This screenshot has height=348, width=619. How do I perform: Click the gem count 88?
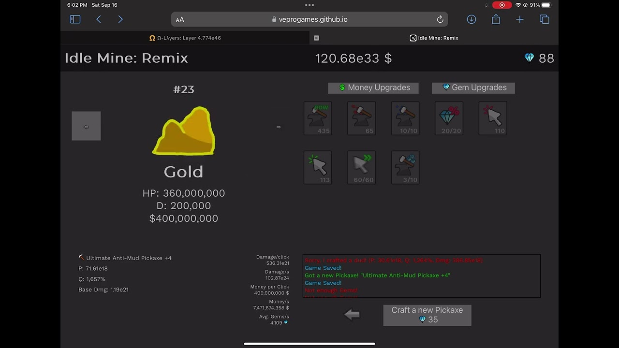pos(546,58)
